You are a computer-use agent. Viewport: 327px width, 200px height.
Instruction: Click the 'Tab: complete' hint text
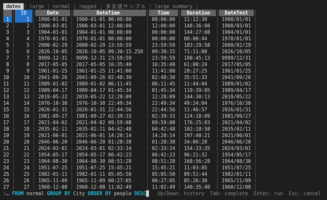[x=229, y=194]
